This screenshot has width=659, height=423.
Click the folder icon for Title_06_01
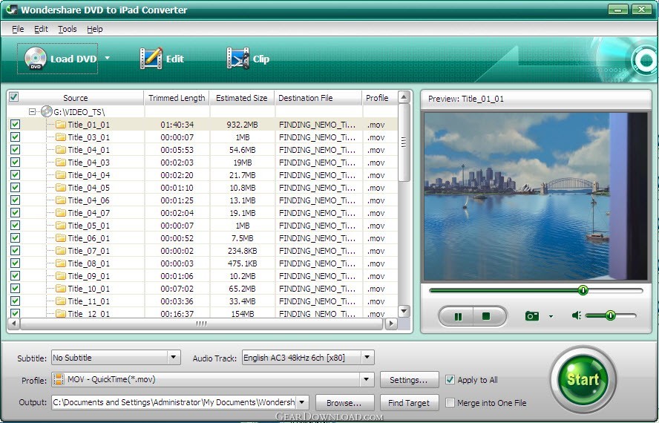pos(61,238)
